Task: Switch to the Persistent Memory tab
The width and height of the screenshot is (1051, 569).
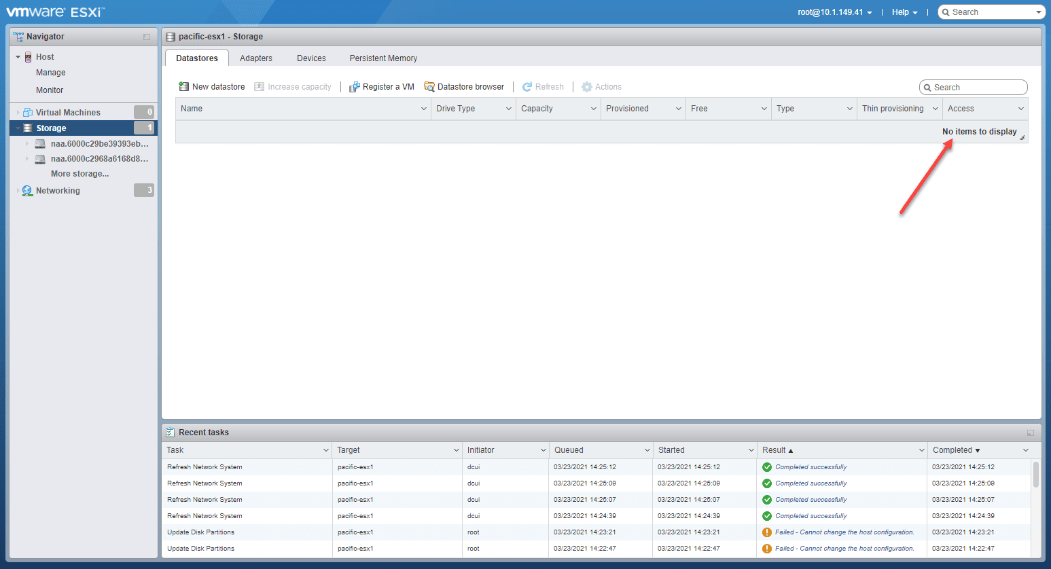Action: coord(383,58)
